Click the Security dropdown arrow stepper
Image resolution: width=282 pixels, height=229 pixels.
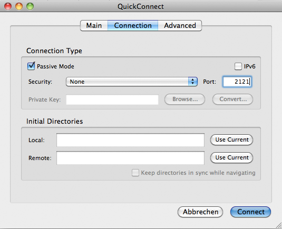[x=192, y=82]
